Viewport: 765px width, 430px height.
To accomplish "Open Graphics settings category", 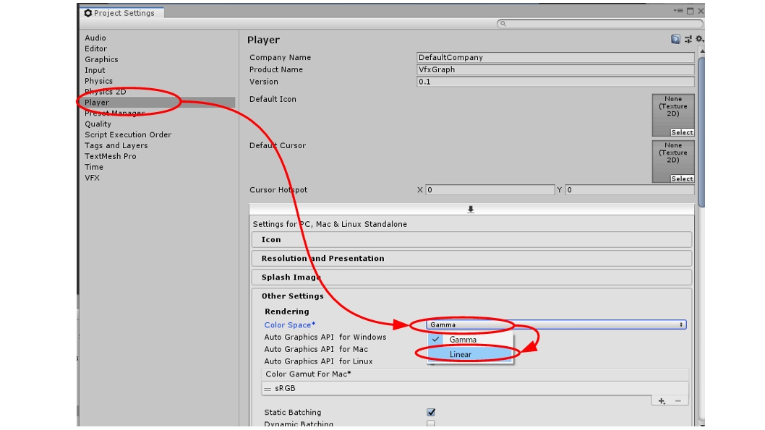I will 101,59.
